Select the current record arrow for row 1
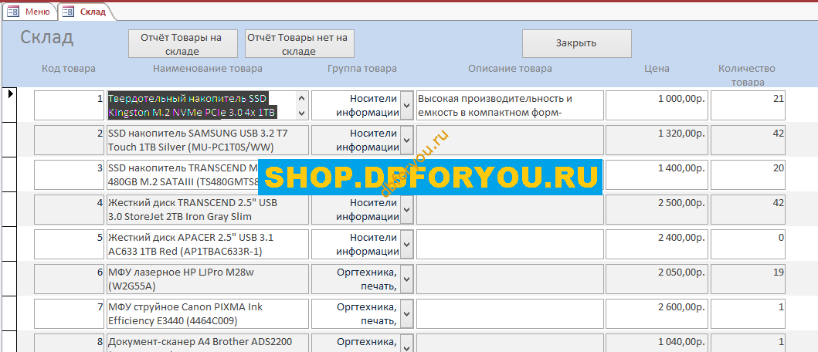818x352 pixels. point(10,94)
